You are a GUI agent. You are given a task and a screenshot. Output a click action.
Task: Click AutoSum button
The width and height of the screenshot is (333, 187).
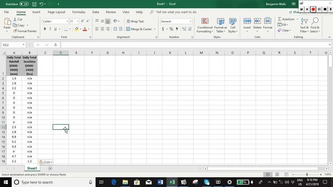click(286, 19)
